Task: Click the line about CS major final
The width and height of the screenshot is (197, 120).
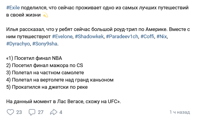Action: click(45, 65)
